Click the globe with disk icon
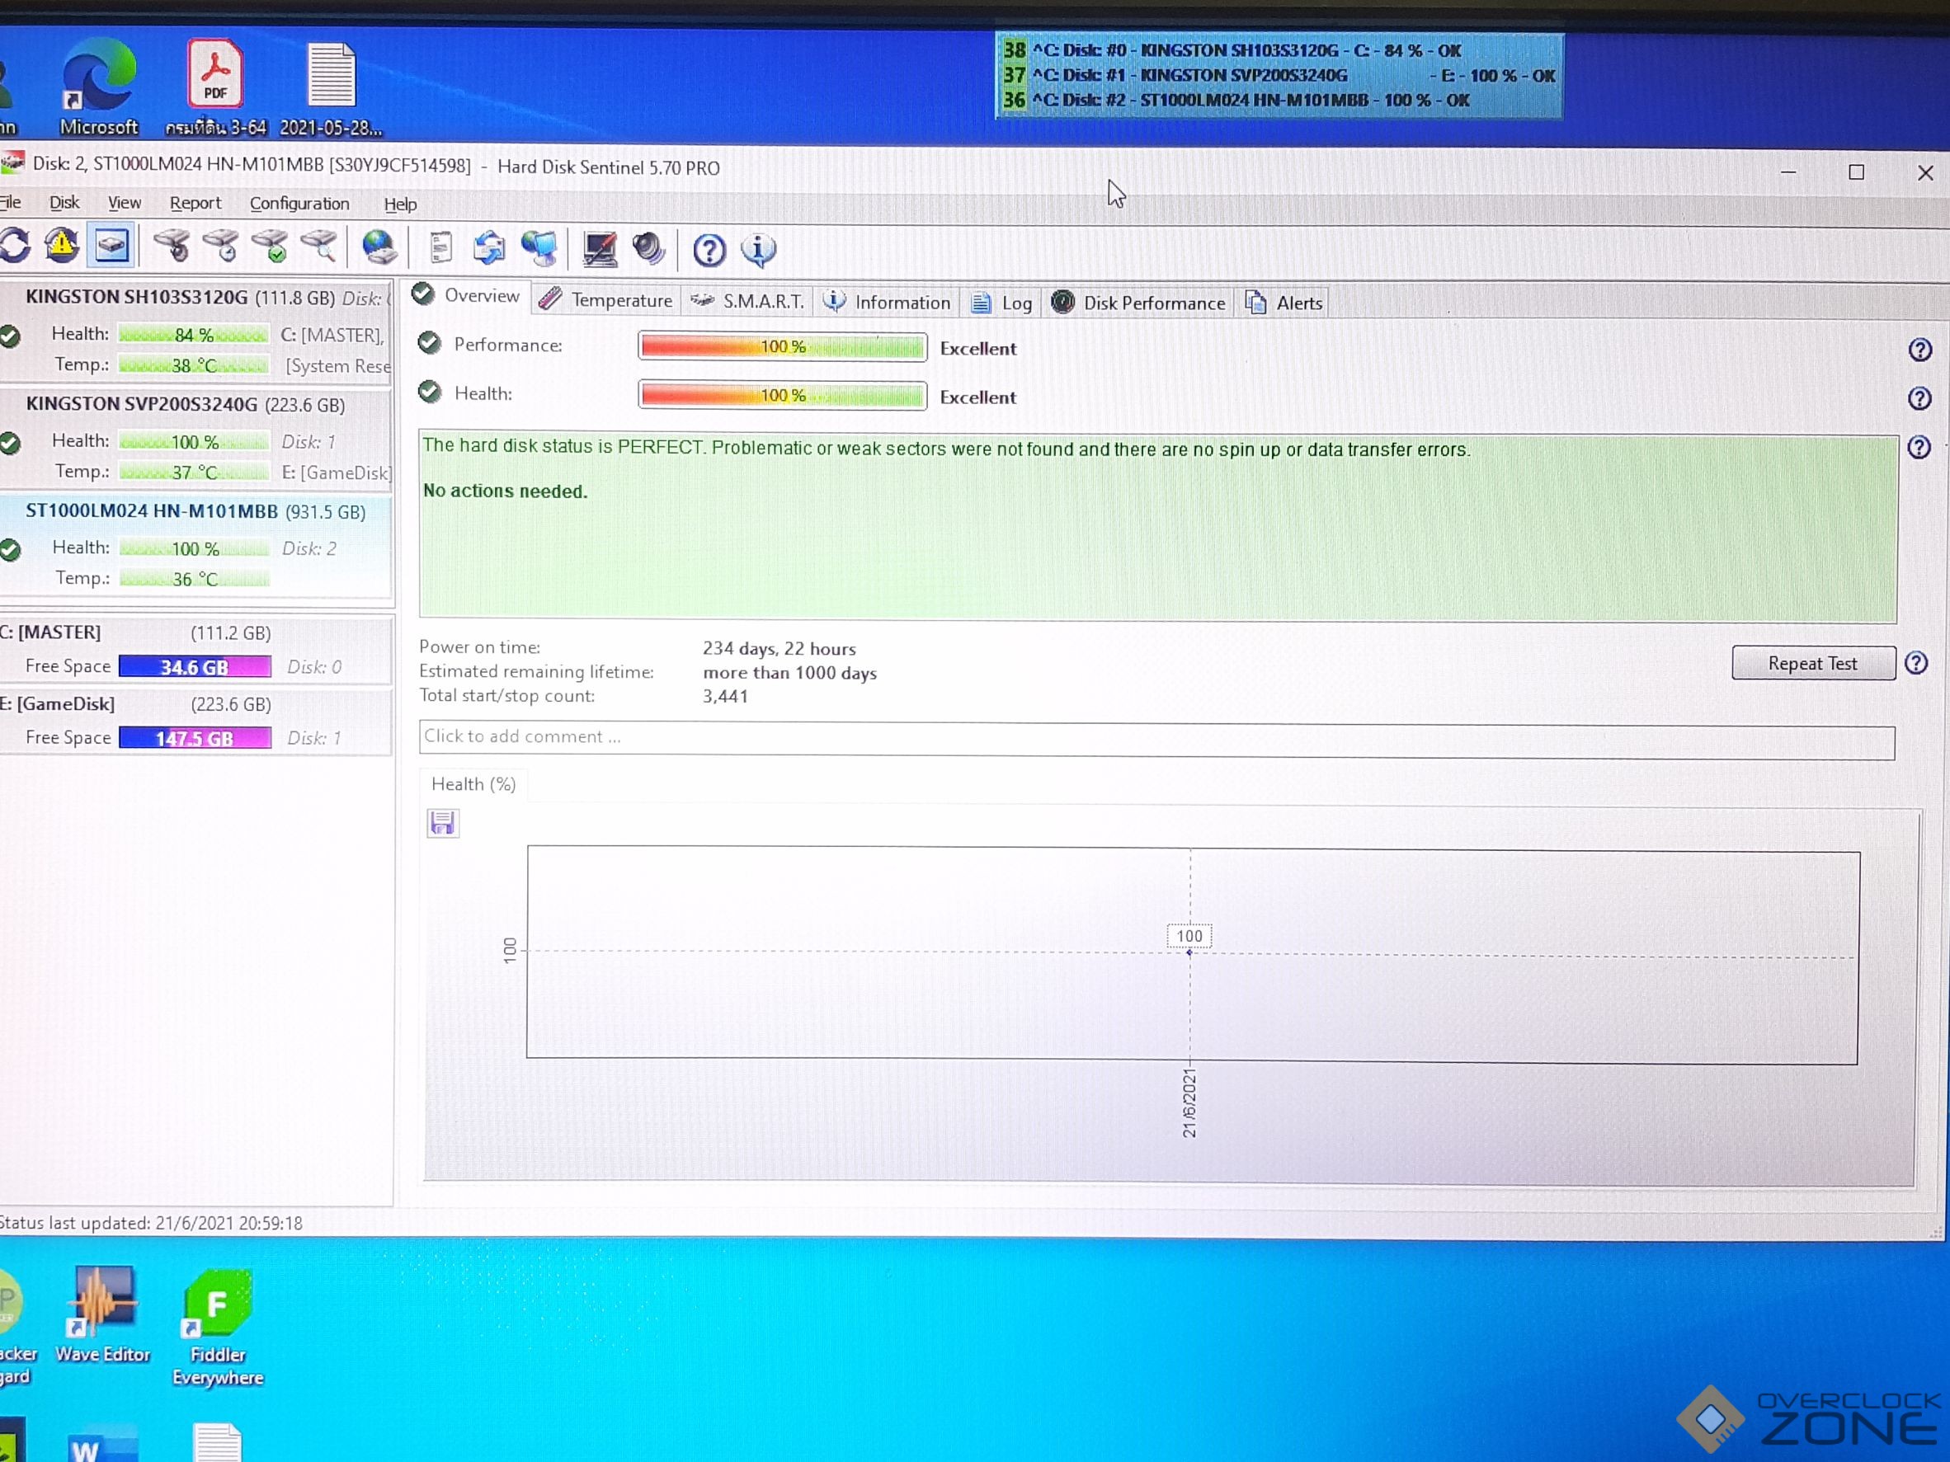The image size is (1950, 1462). 379,247
